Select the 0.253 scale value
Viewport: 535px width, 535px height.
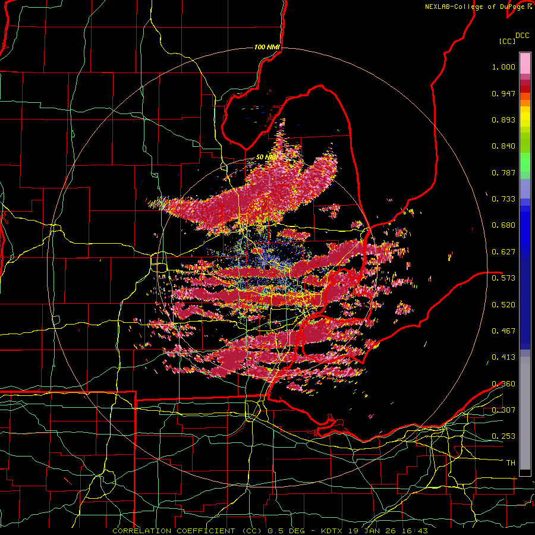[x=503, y=436]
